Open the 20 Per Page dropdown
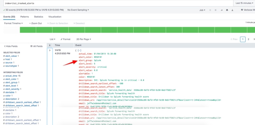 tap(84, 39)
